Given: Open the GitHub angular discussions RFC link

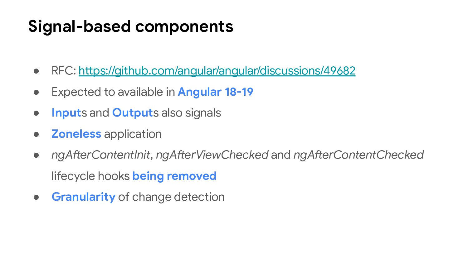Looking at the screenshot, I should click(217, 71).
